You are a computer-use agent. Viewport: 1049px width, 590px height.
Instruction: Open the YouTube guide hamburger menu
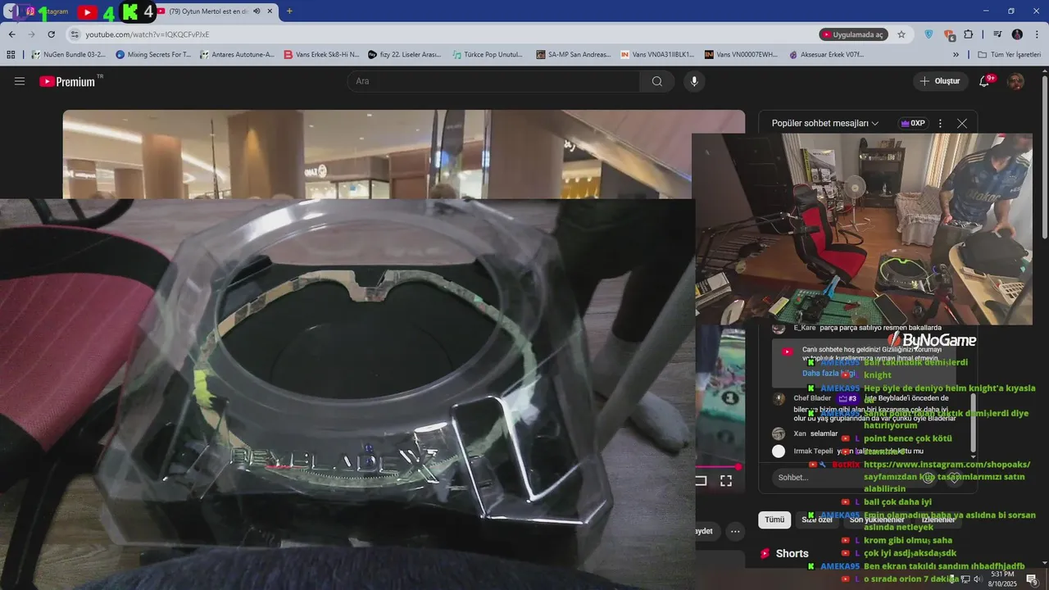tap(20, 81)
